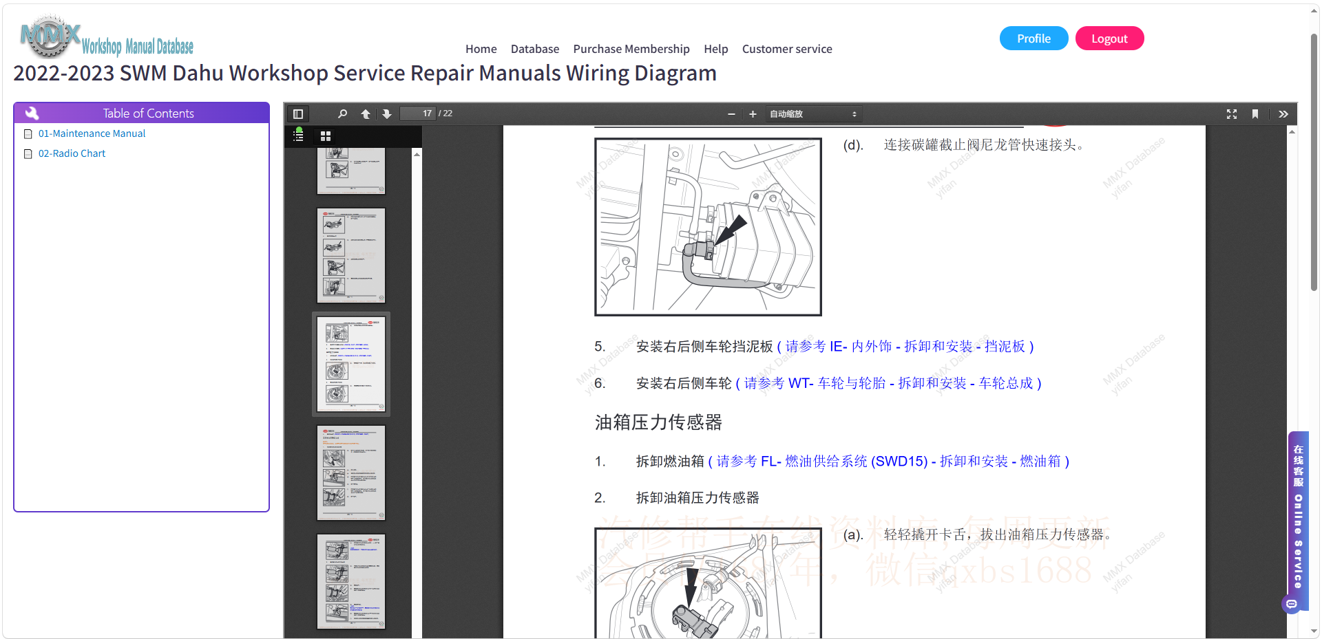Click the bookmark icon in PDF toolbar
1322x639 pixels.
point(1255,114)
